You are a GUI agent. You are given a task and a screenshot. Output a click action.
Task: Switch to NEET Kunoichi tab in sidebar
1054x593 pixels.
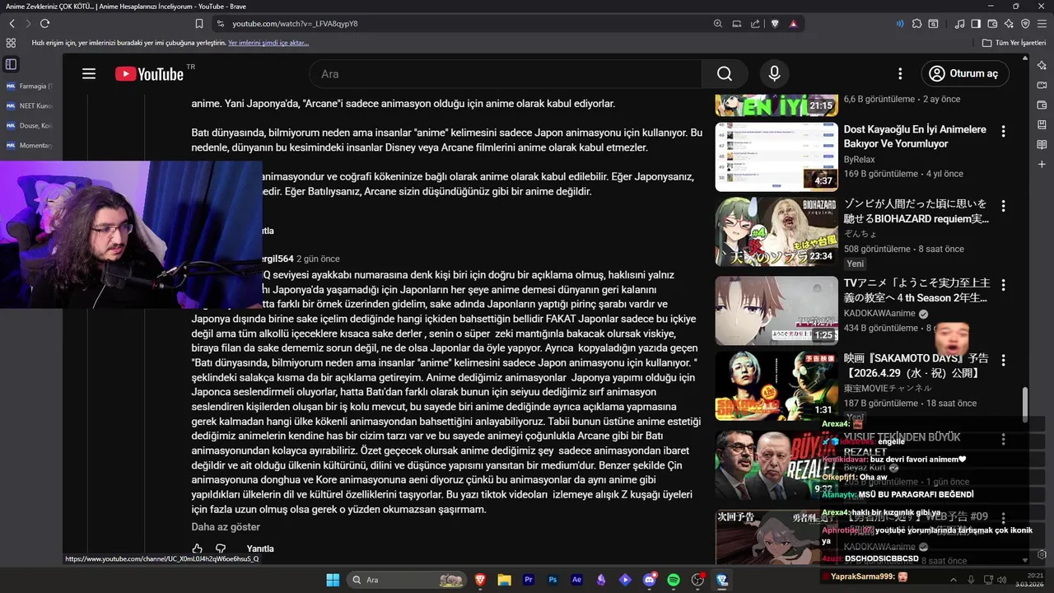[30, 105]
